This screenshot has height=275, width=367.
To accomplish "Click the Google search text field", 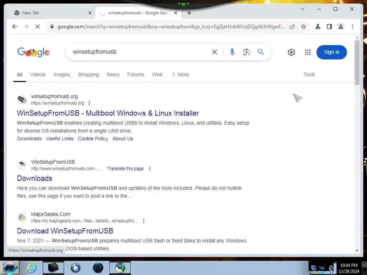I will (x=140, y=52).
